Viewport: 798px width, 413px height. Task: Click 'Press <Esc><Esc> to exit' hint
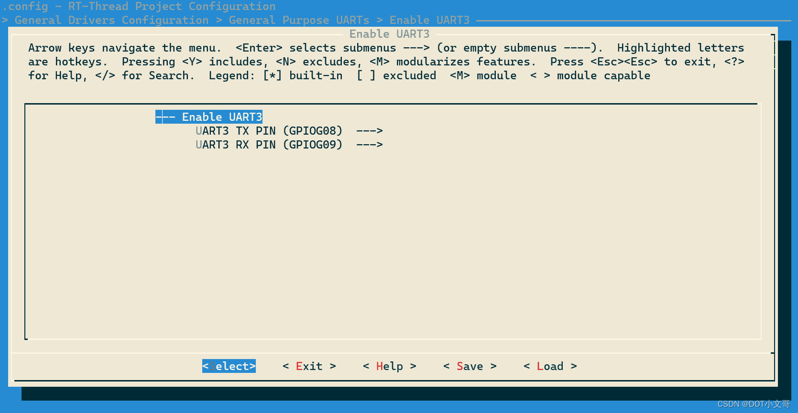[634, 62]
